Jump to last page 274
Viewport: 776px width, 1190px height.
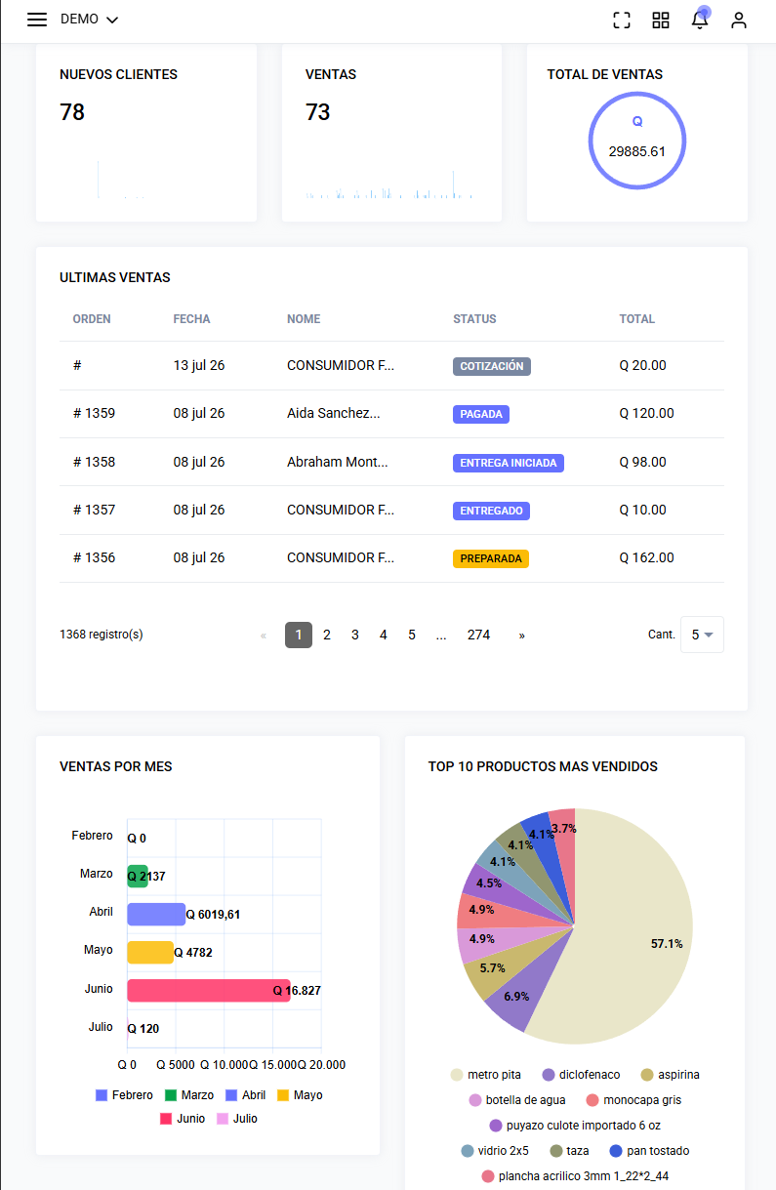(478, 636)
